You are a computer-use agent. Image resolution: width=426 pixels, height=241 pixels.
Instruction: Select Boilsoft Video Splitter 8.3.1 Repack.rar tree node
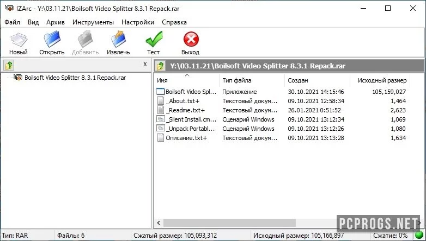(x=75, y=78)
